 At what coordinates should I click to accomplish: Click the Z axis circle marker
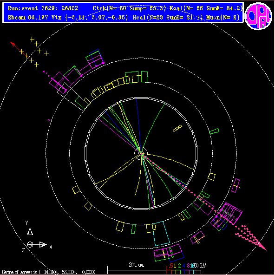[30, 244]
